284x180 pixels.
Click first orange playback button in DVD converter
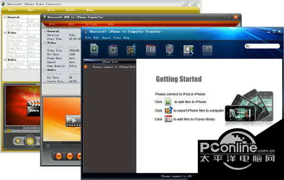tap(59, 156)
